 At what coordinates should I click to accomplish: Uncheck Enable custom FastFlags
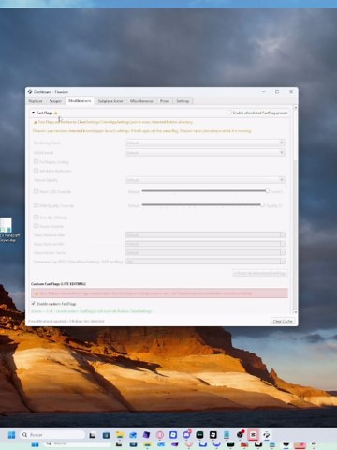click(34, 304)
